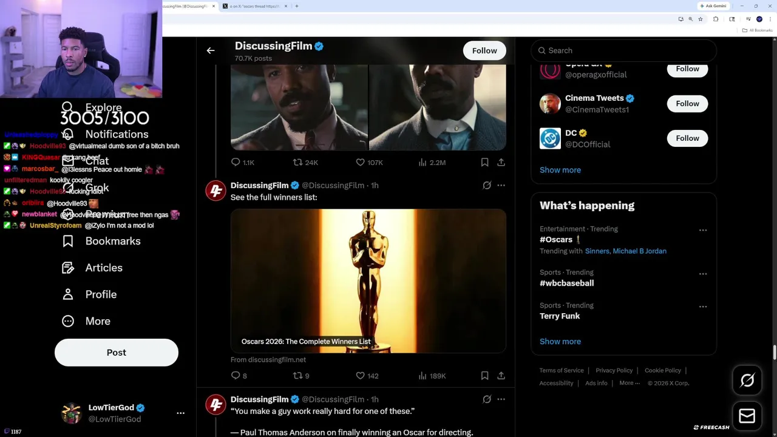The height and width of the screenshot is (437, 777).
Task: Follow Cinema Tweets account
Action: (688, 104)
